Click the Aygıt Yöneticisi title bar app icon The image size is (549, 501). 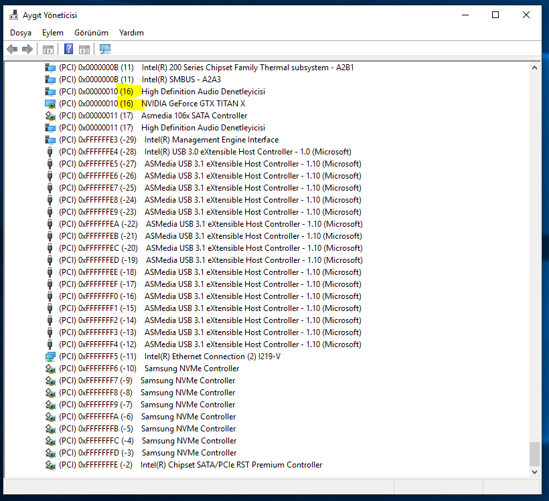pos(13,15)
